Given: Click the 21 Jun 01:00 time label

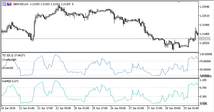Looking at the screenshot, I should tap(27, 108).
